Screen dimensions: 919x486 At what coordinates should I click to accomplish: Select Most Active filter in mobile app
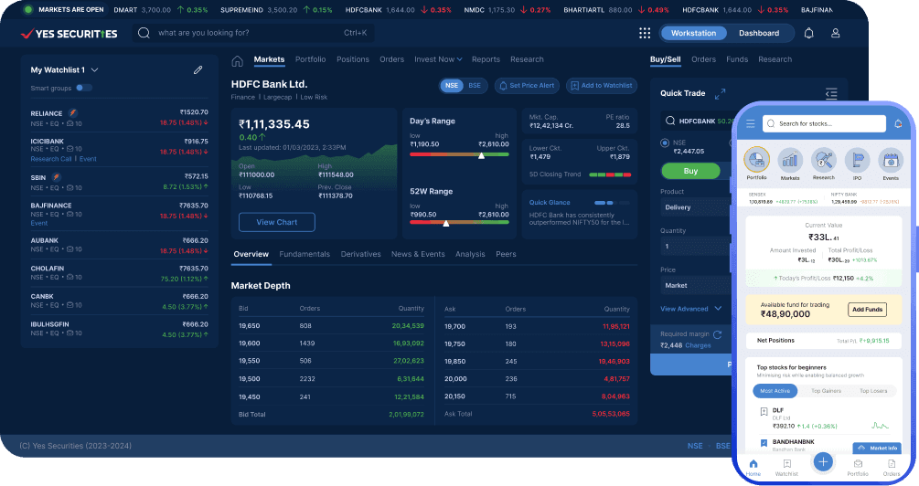coord(775,391)
